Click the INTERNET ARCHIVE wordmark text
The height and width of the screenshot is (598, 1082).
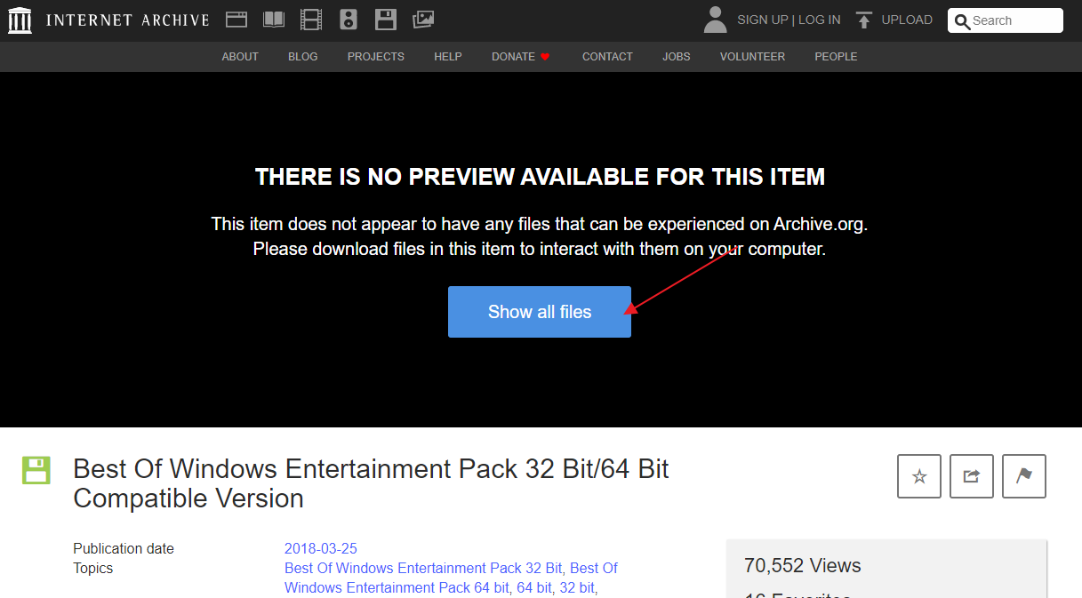tap(128, 20)
